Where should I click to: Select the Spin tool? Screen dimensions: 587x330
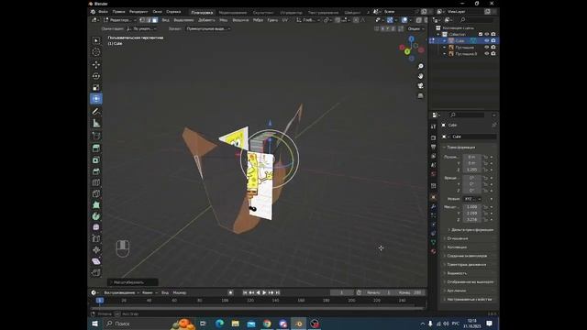tap(96, 216)
